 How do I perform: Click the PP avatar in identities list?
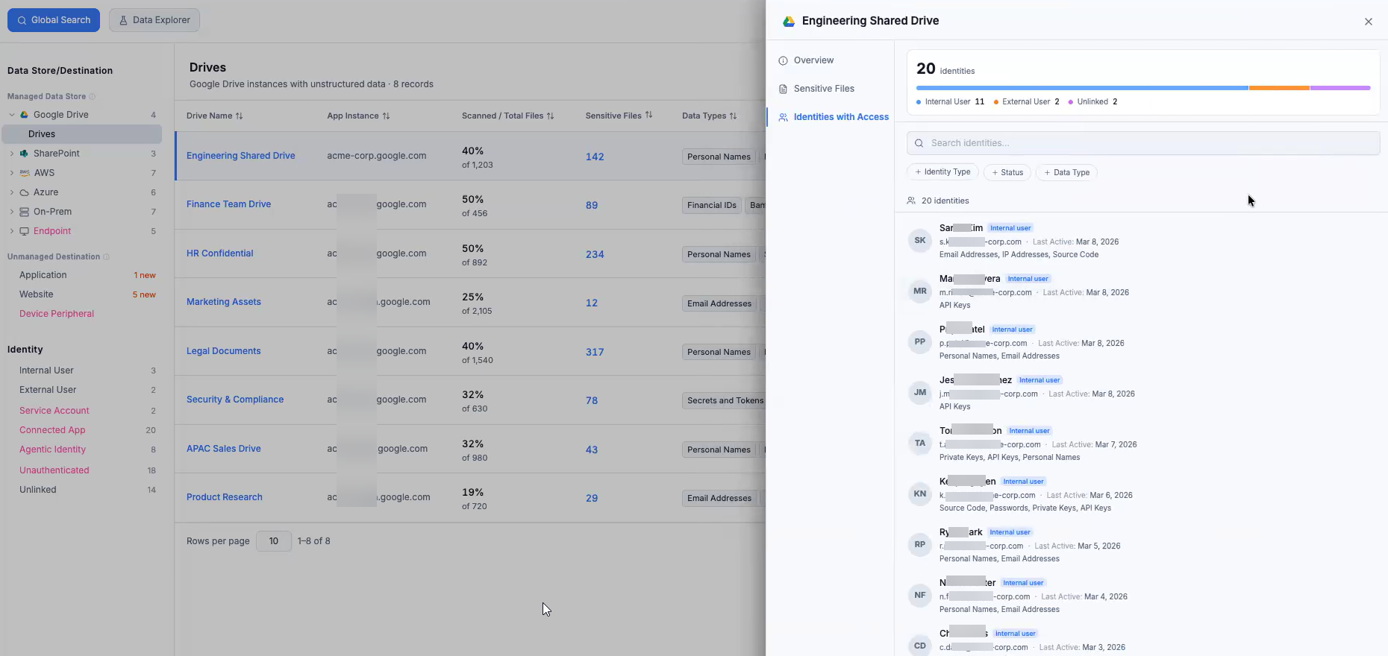pos(919,342)
